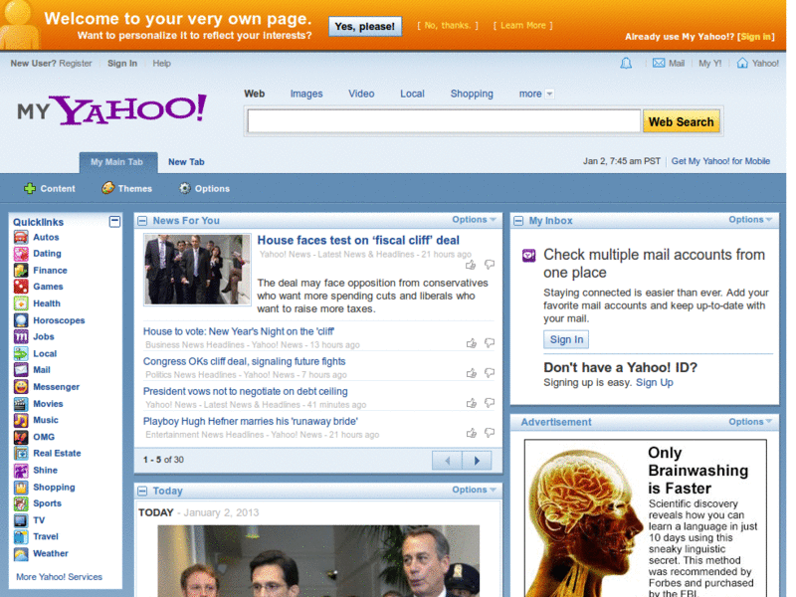Open the Sports quicklink icon
The width and height of the screenshot is (796, 597).
click(x=21, y=503)
